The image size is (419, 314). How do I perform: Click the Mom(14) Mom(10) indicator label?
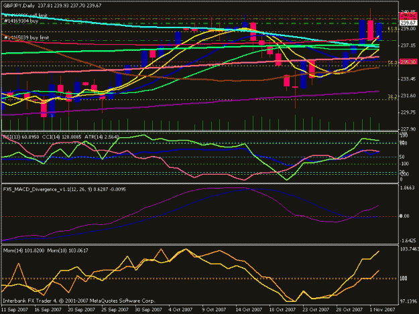(46, 250)
